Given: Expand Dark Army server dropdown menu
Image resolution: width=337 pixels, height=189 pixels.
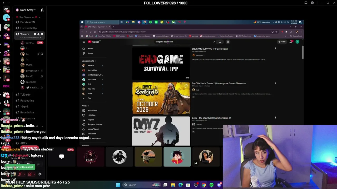Looking at the screenshot, I should click(35, 10).
